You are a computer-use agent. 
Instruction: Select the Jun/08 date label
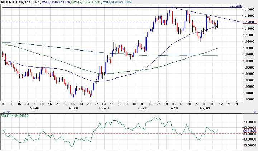143,107
